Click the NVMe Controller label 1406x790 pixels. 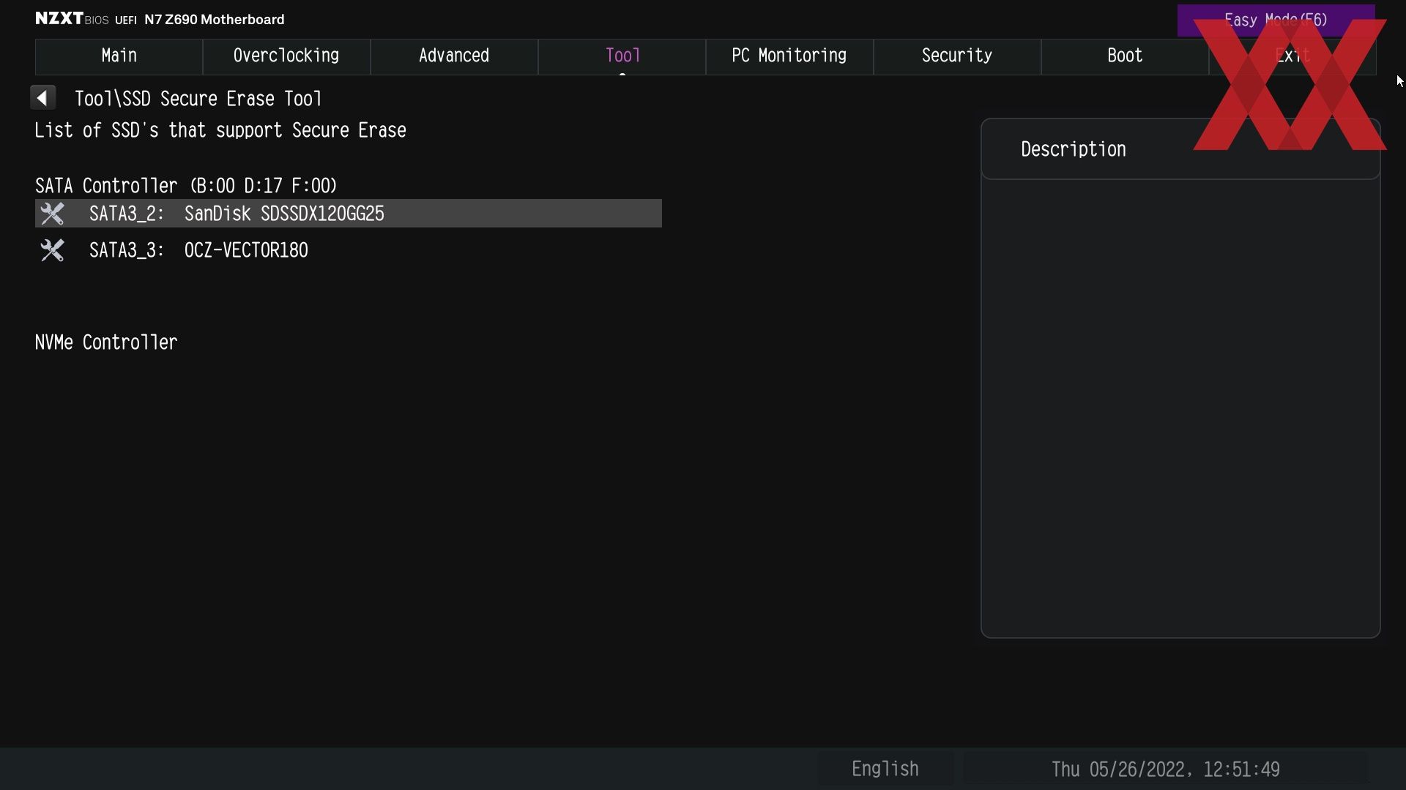(x=106, y=342)
